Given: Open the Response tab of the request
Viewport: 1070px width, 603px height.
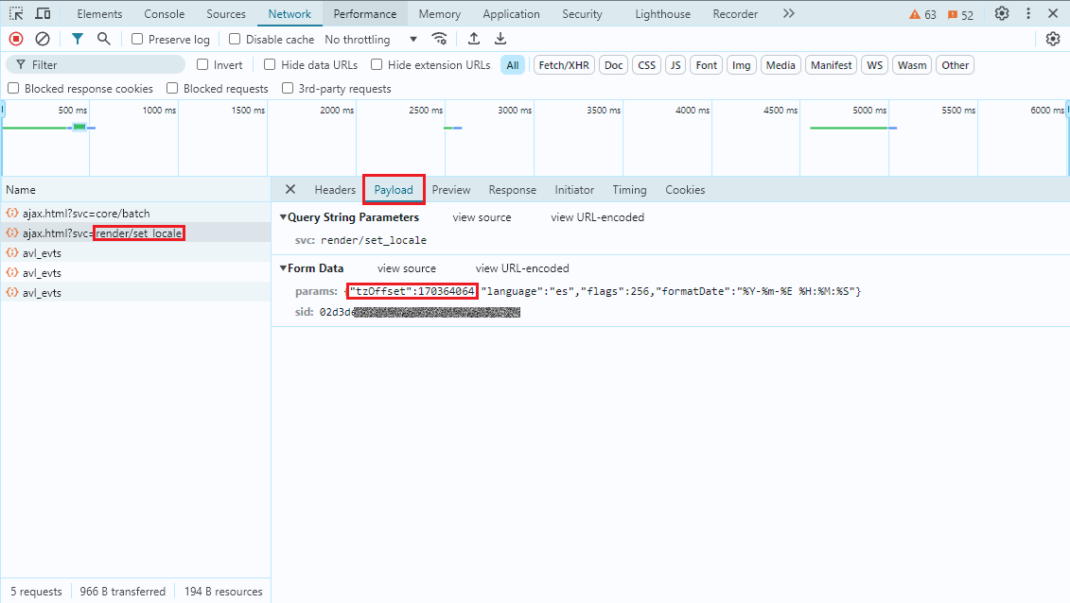Looking at the screenshot, I should pyautogui.click(x=512, y=190).
